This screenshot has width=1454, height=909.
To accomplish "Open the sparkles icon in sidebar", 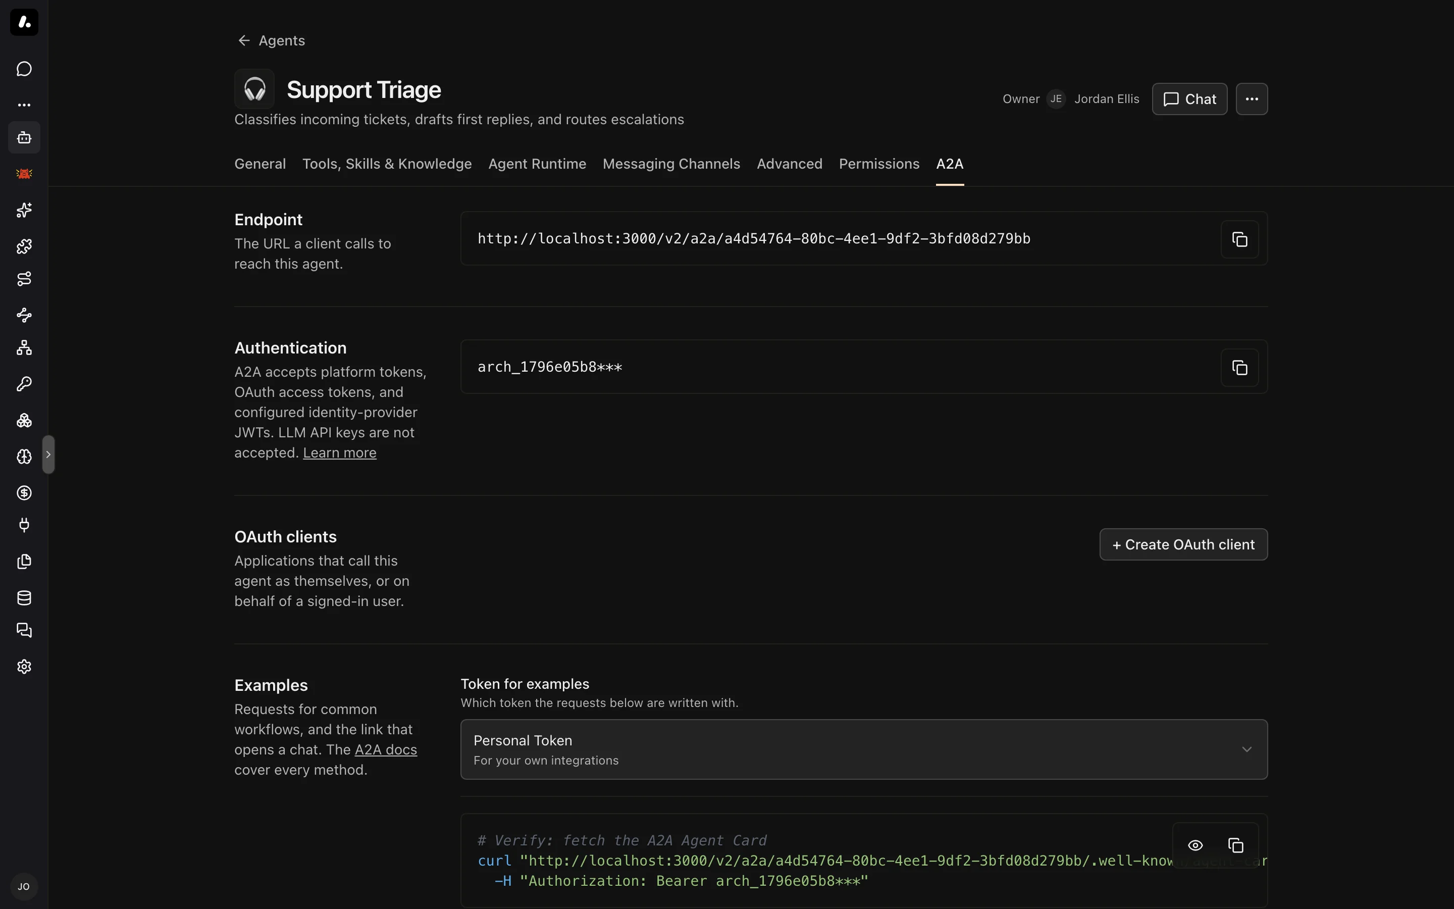I will 24,210.
